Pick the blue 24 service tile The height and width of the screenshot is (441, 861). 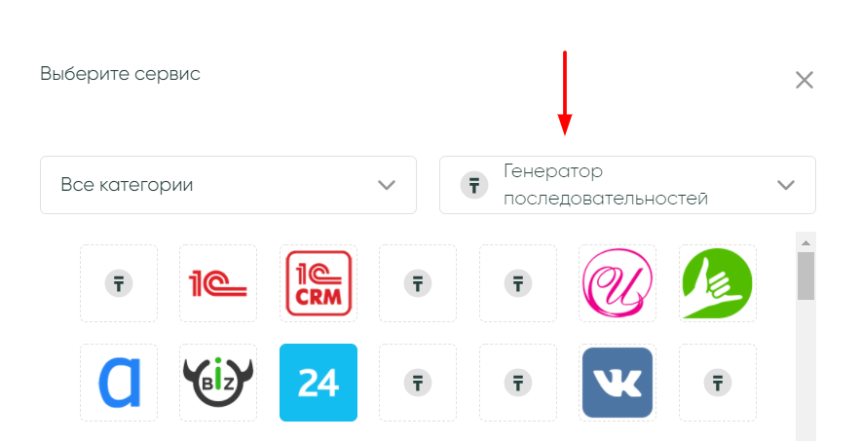[x=318, y=383]
